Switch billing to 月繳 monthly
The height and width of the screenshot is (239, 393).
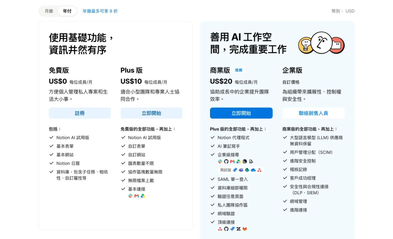[49, 11]
